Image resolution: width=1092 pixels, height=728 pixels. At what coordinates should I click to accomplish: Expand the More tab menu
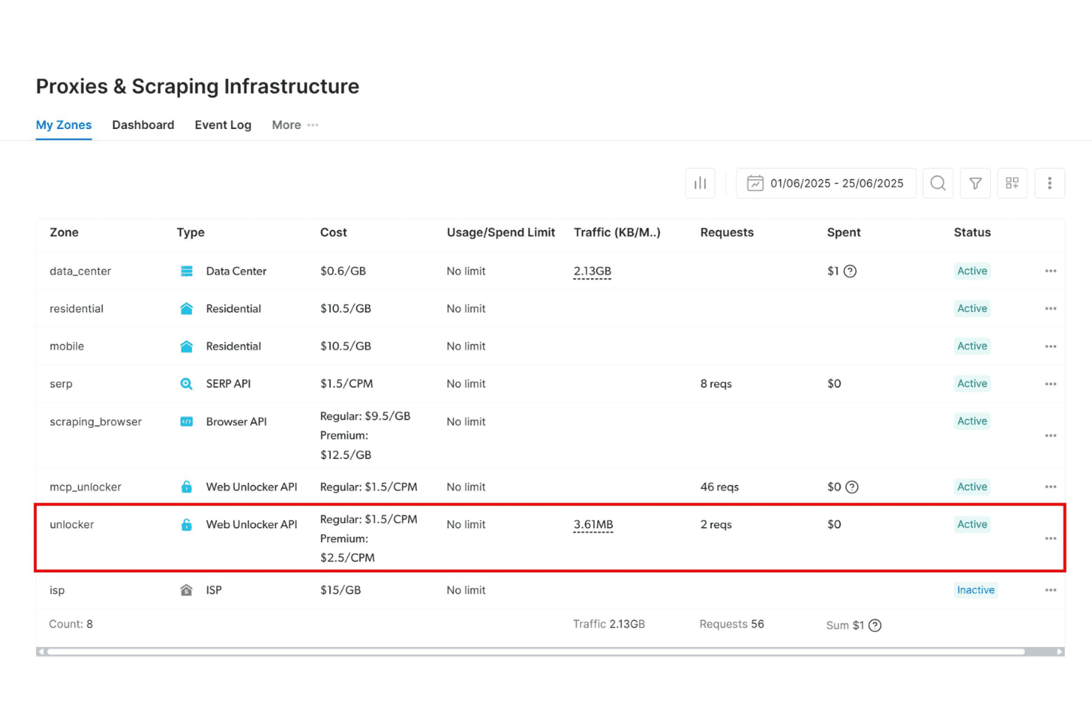295,125
